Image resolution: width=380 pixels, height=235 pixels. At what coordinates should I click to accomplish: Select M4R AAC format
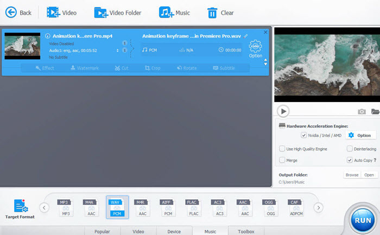pyautogui.click(x=142, y=208)
